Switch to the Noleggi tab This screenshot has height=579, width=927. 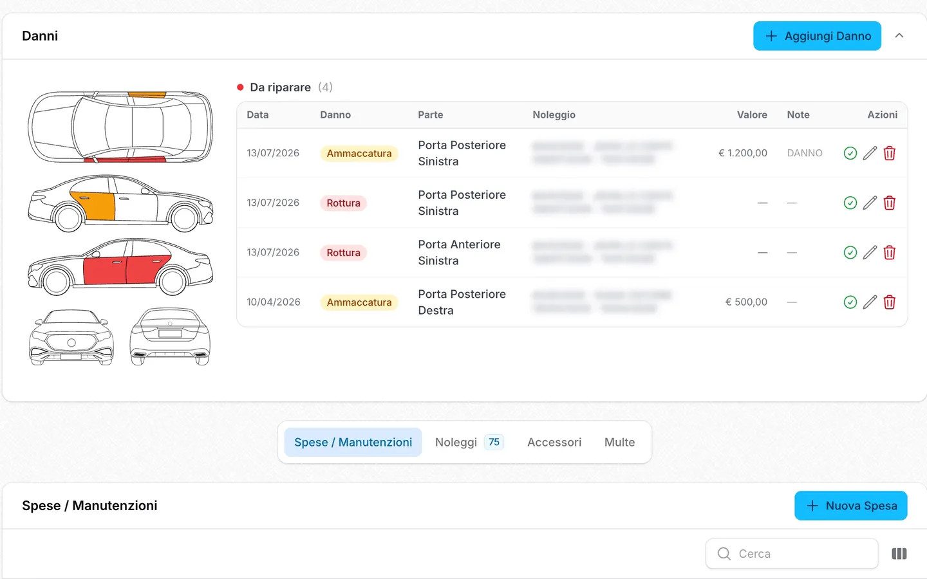coord(469,442)
